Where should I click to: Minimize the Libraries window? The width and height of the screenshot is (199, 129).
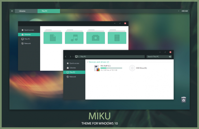pyautogui.click(x=115, y=23)
